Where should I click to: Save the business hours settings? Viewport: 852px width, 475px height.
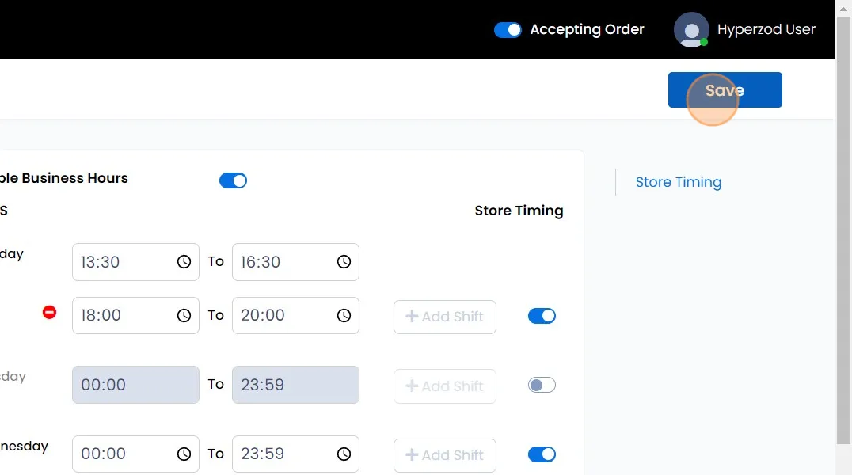click(x=725, y=89)
